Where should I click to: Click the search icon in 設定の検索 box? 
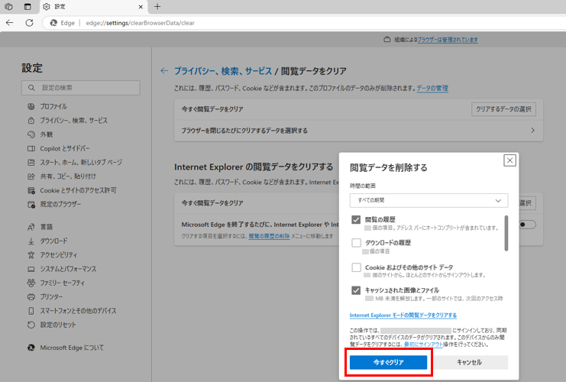click(x=32, y=89)
